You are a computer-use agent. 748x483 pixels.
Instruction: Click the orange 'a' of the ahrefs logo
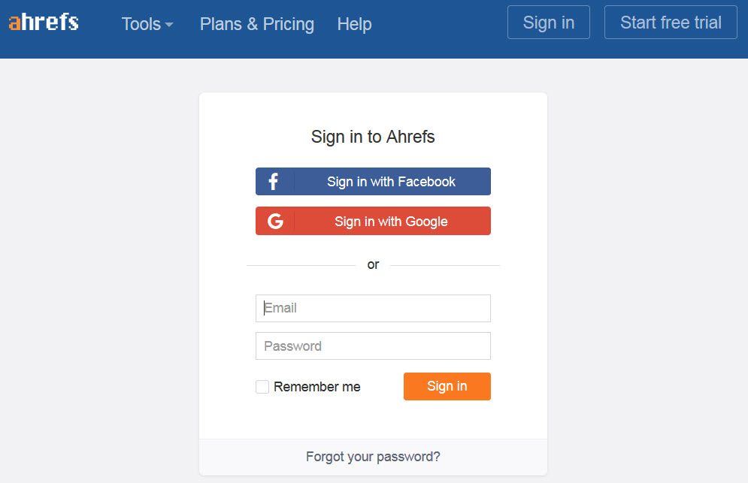click(x=14, y=23)
